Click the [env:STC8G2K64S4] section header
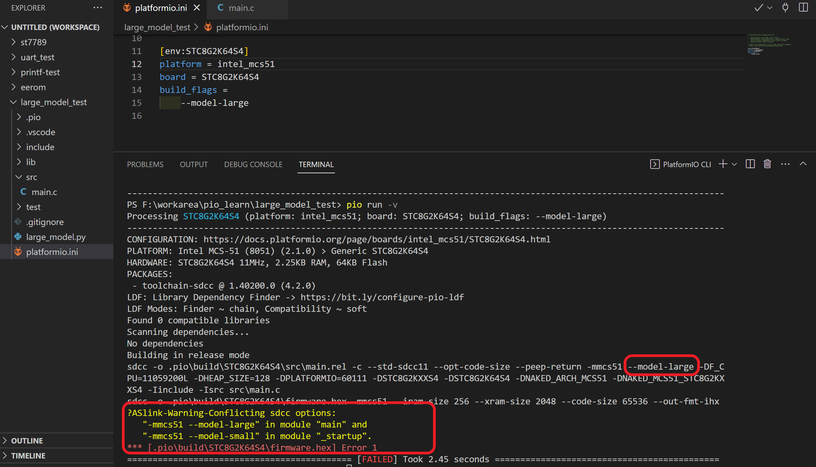 [x=204, y=51]
